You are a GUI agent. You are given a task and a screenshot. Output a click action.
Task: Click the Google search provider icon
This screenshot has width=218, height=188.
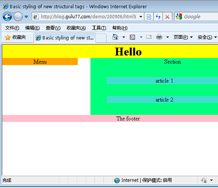coord(179,16)
